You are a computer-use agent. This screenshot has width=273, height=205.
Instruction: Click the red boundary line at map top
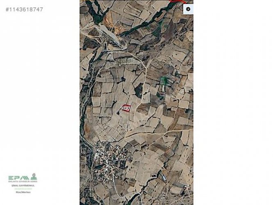coord(178,1)
